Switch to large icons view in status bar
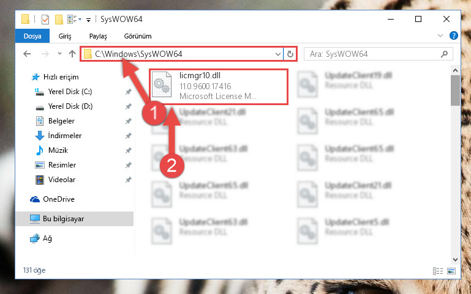Image resolution: width=471 pixels, height=294 pixels. tap(451, 271)
